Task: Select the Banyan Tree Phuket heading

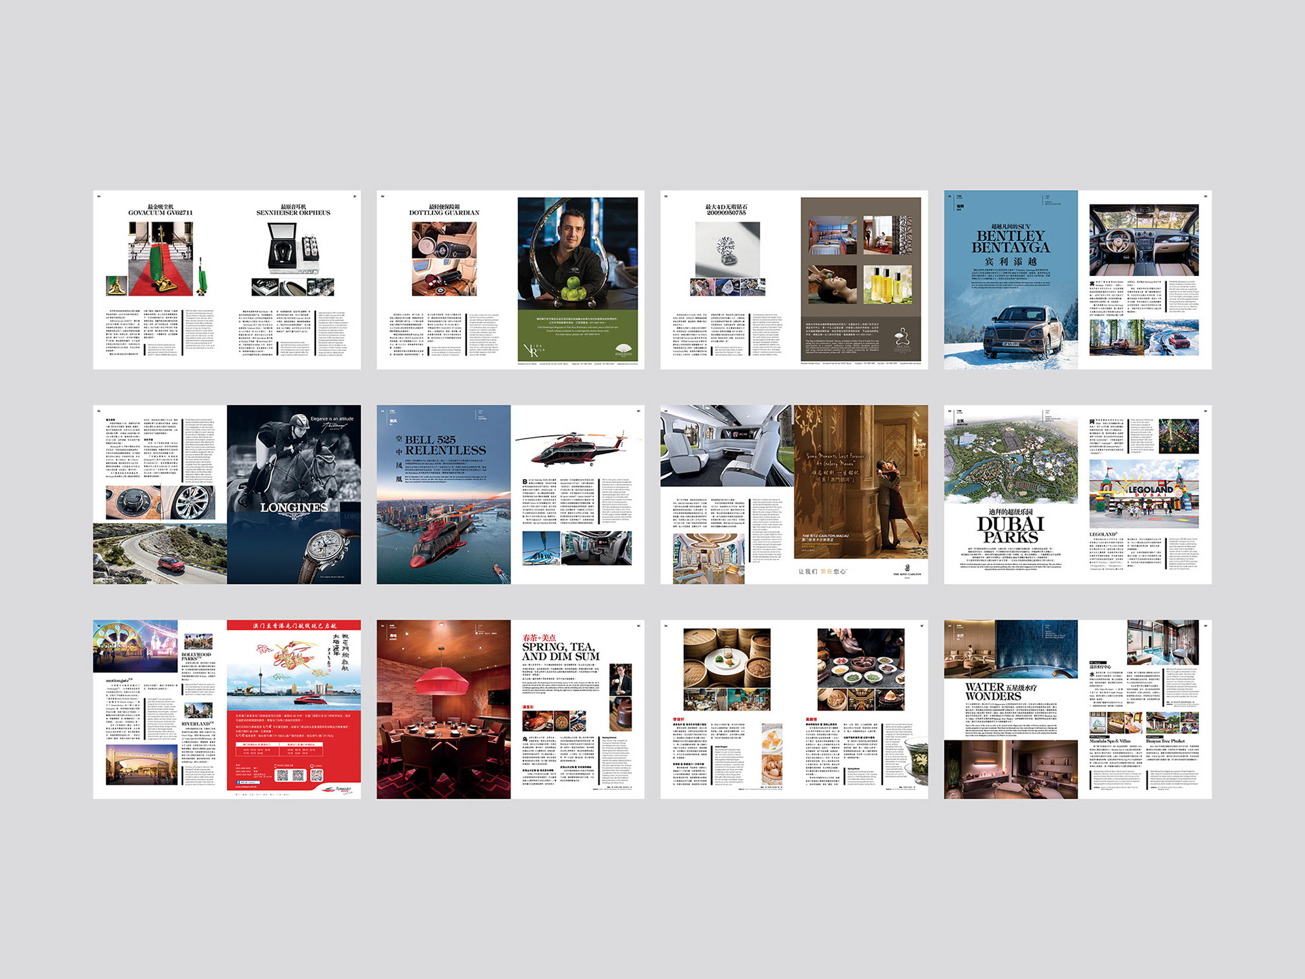Action: [x=1165, y=741]
